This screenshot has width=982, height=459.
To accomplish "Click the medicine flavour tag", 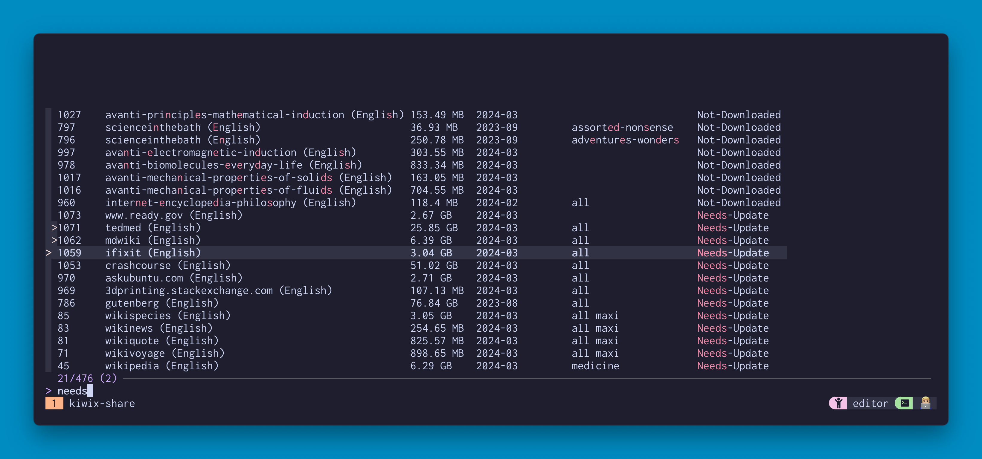I will coord(595,366).
